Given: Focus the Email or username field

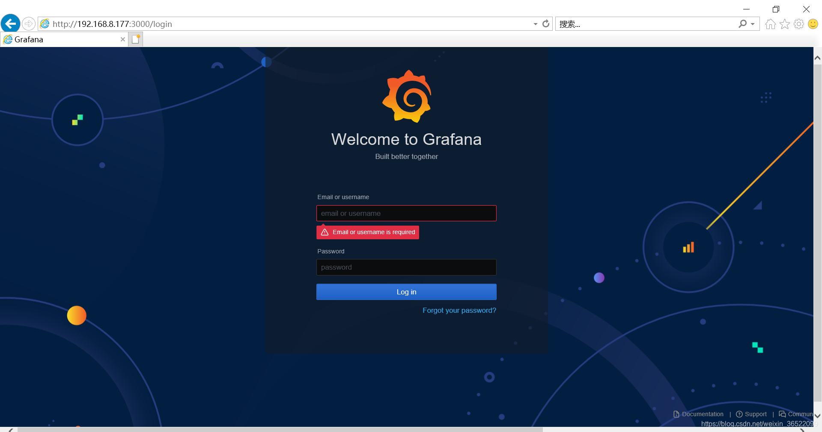Looking at the screenshot, I should coord(406,213).
